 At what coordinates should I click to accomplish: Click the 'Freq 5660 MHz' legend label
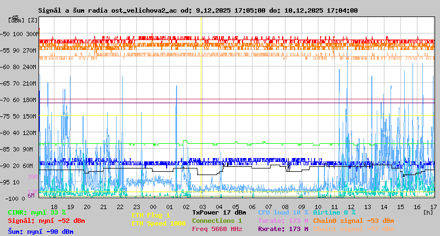[217, 229]
